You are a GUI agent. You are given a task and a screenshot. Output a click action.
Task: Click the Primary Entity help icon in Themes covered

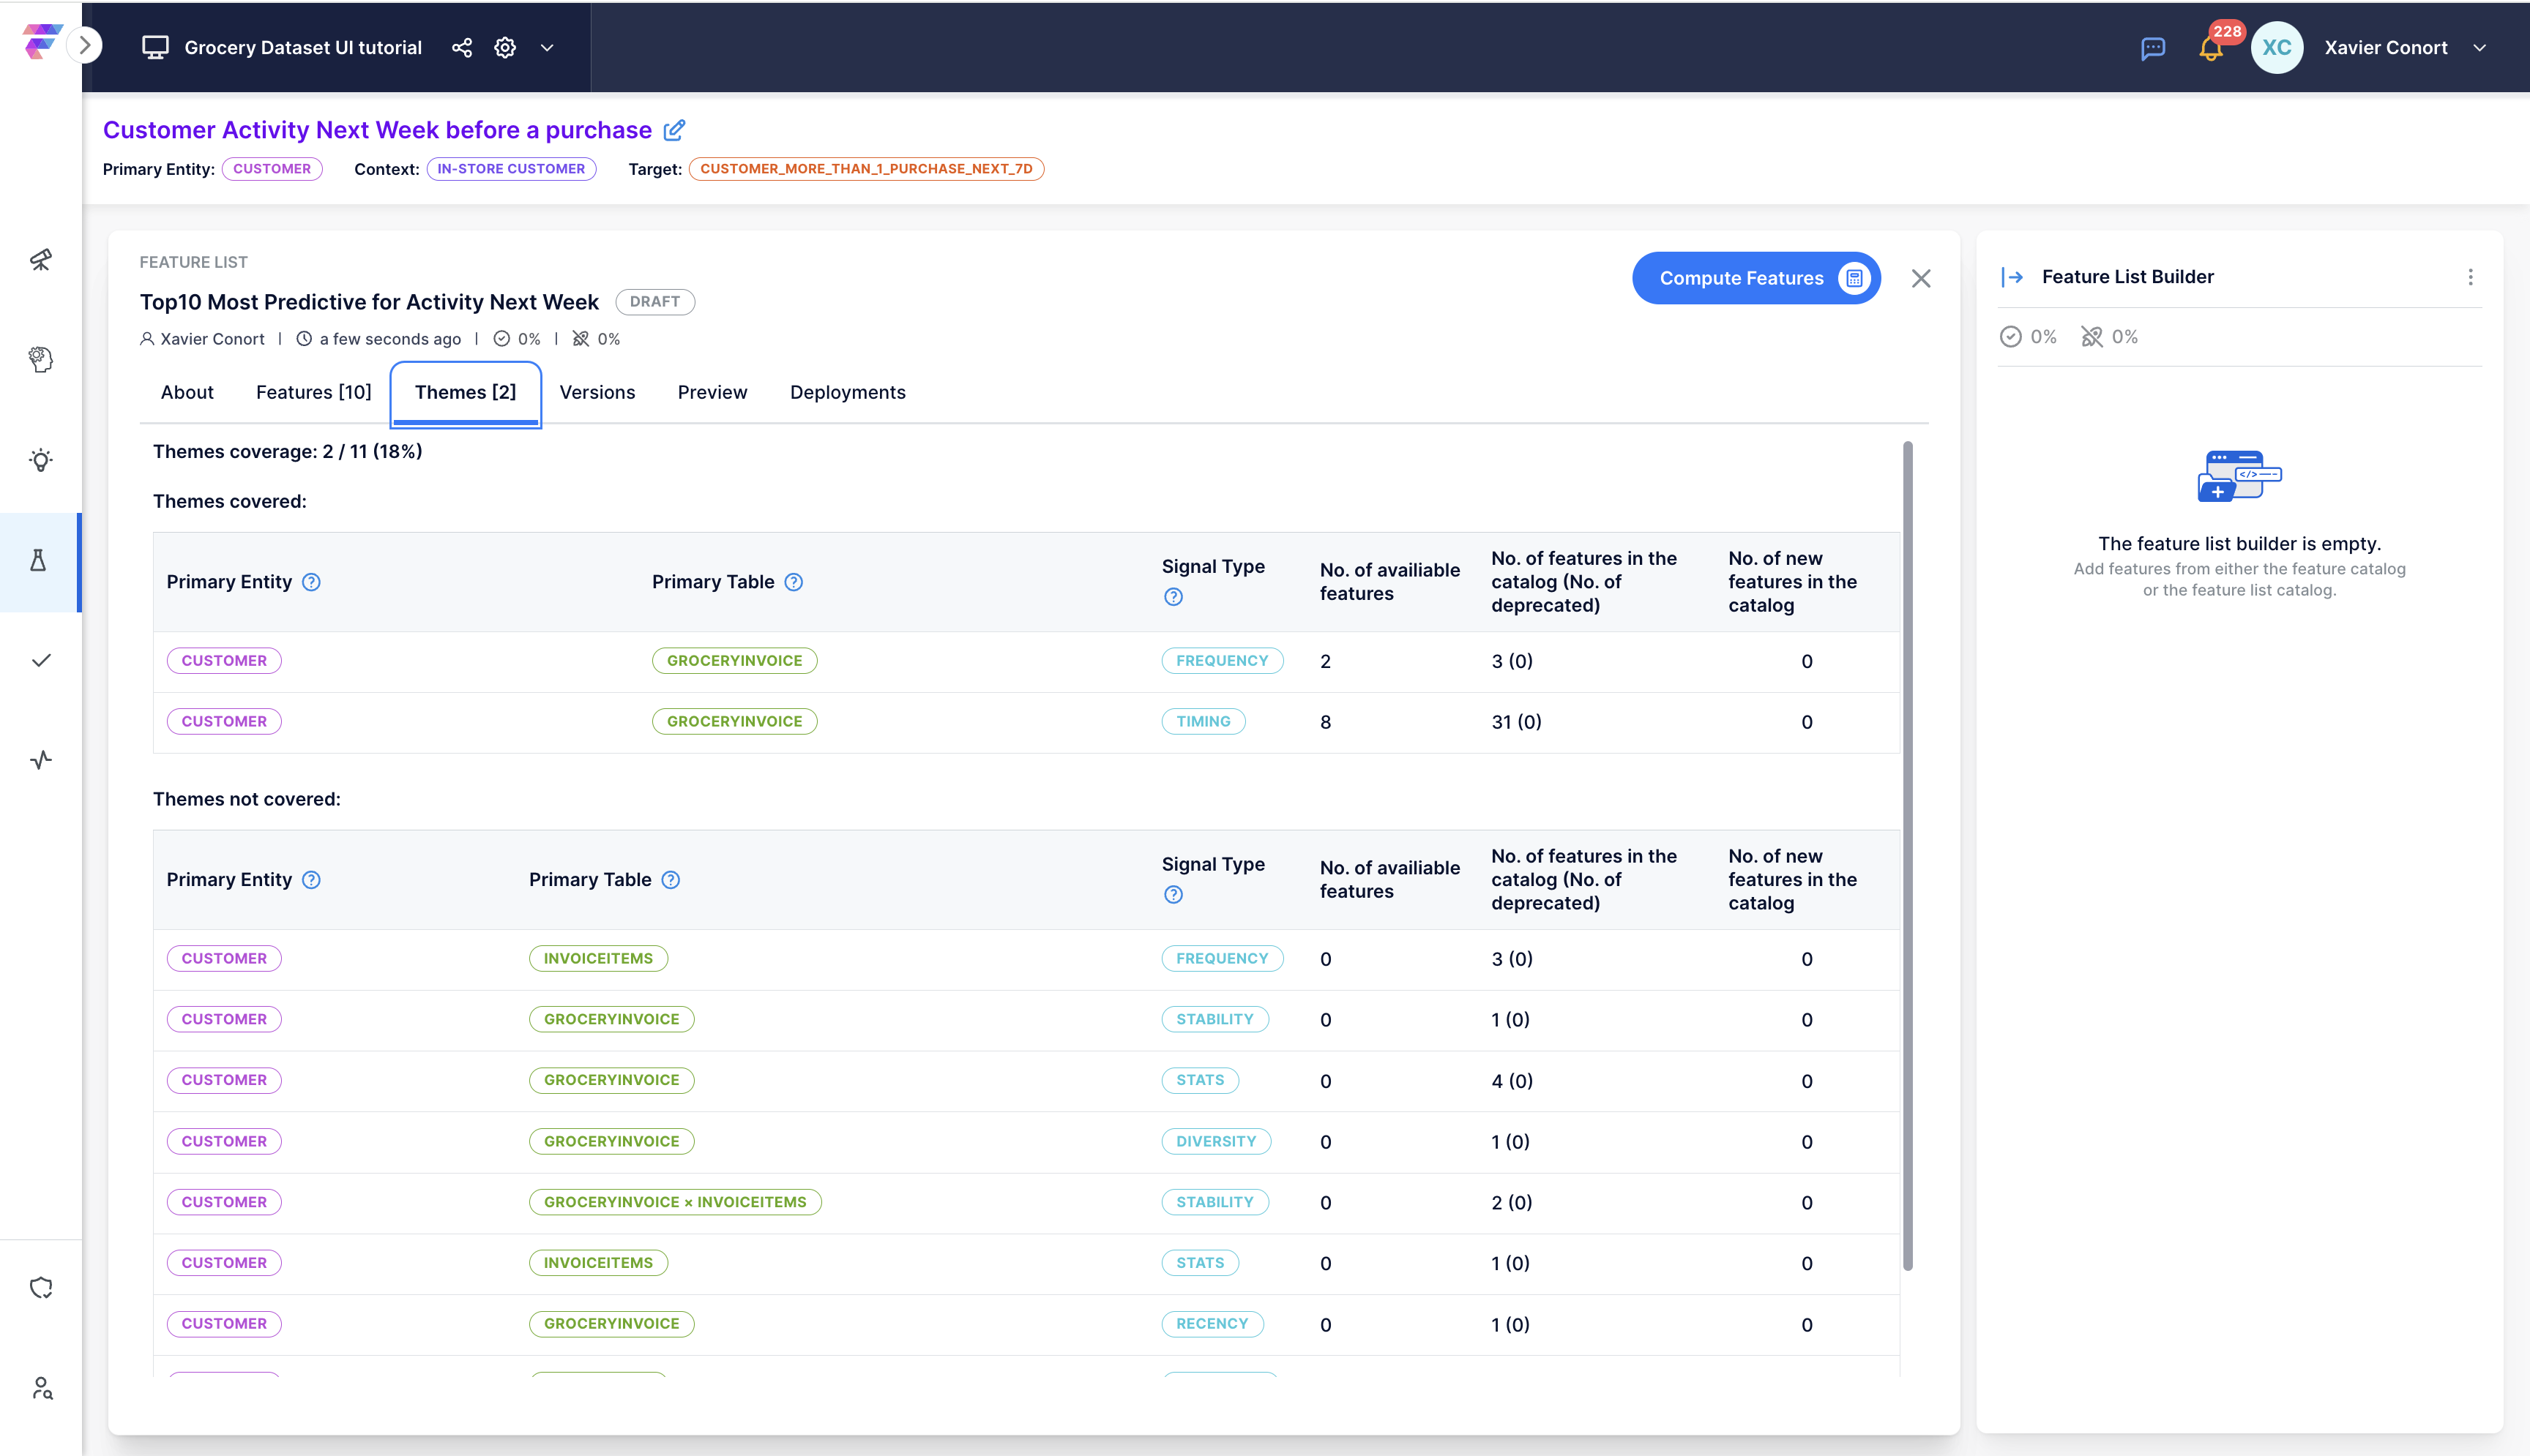(x=311, y=582)
